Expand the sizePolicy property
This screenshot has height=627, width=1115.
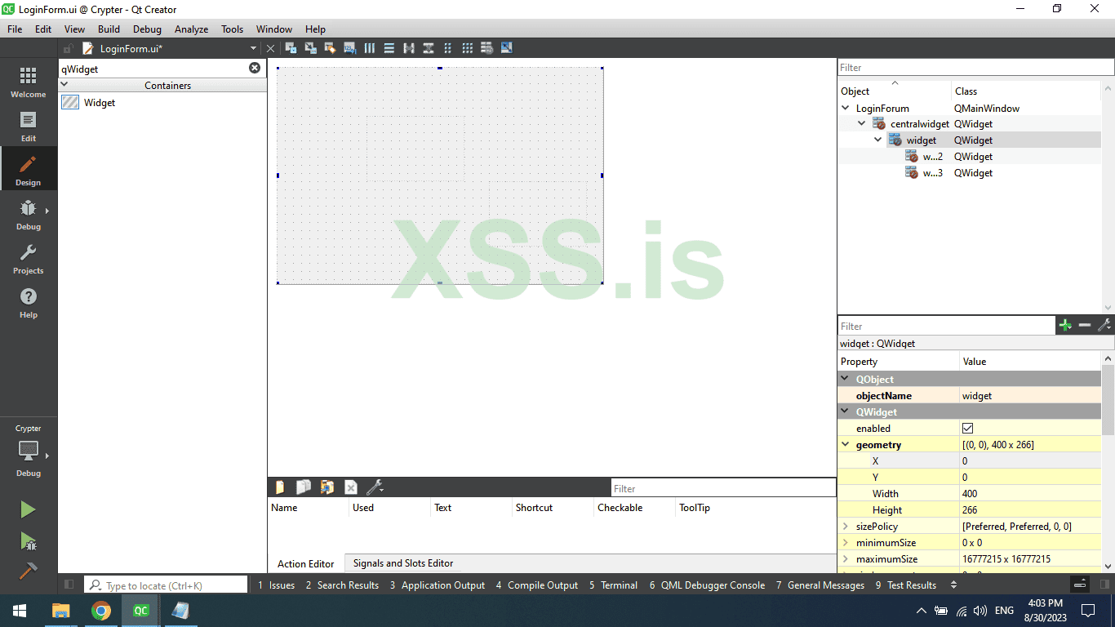point(845,526)
